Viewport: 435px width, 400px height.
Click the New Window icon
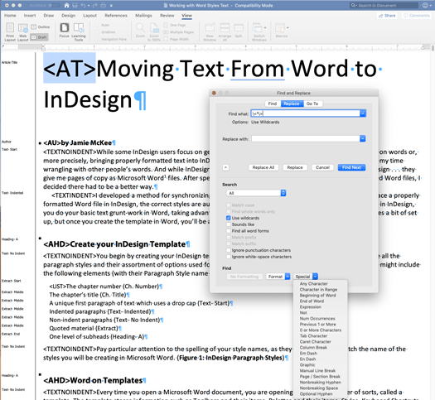210,31
